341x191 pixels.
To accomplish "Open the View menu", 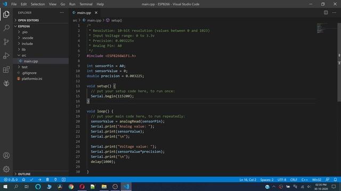I will pyautogui.click(x=52, y=4).
